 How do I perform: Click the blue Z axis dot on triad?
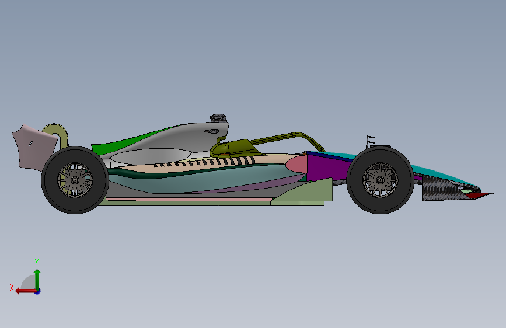pyautogui.click(x=38, y=291)
